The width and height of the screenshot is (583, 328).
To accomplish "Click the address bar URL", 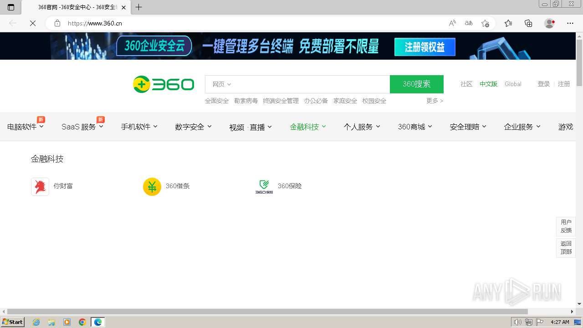I will tap(95, 23).
